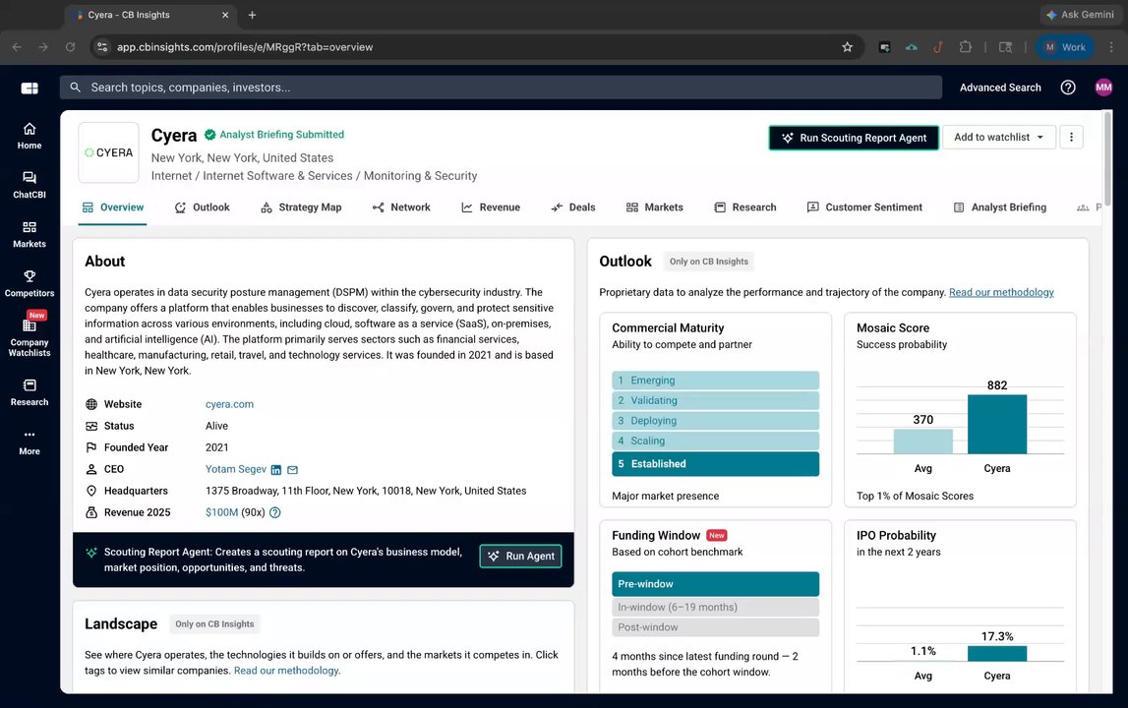Open the Network tab
Image resolution: width=1128 pixels, height=708 pixels.
pos(400,207)
